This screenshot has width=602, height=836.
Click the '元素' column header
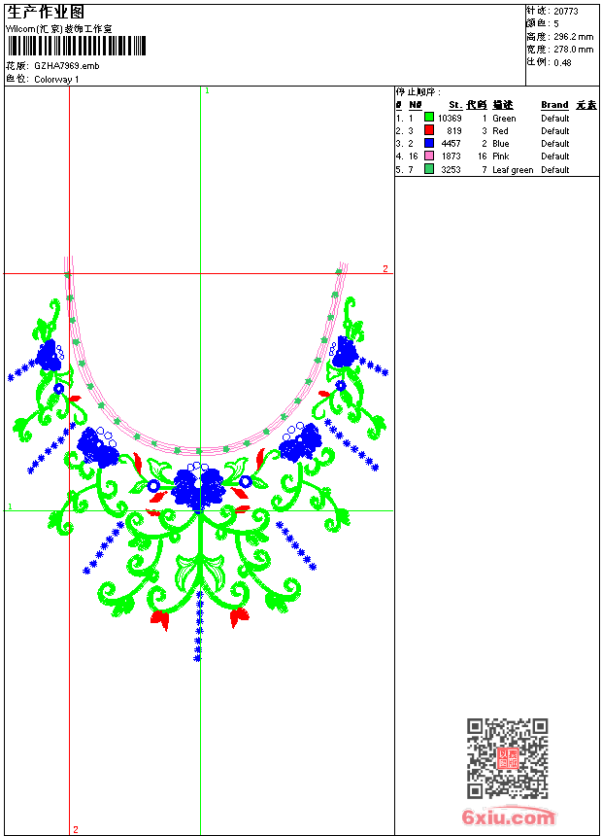coord(586,105)
